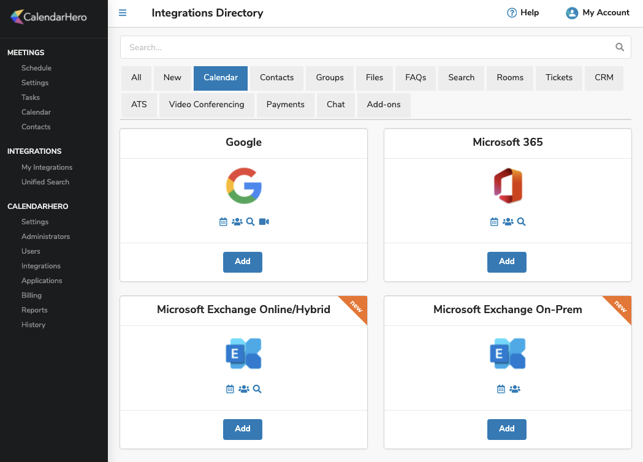Add the Microsoft Exchange Online/Hybrid integration
This screenshot has width=643, height=462.
tap(242, 429)
